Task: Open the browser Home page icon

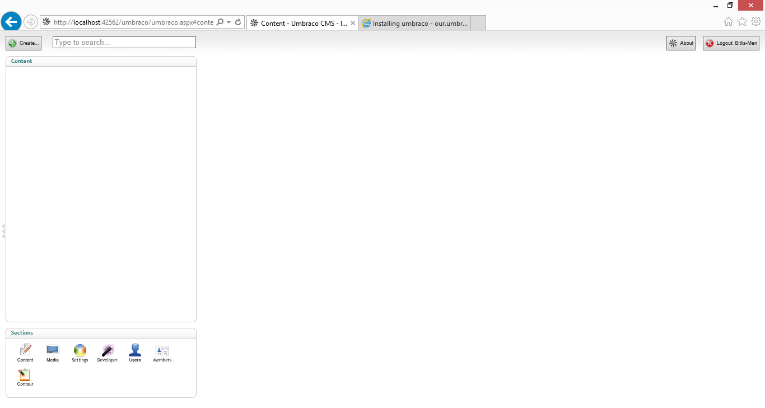Action: 729,22
